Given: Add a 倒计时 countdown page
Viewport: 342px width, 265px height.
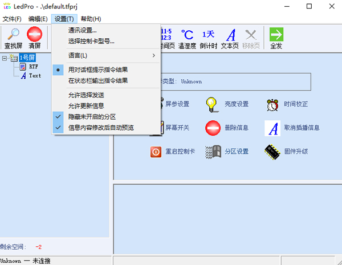Looking at the screenshot, I should (x=208, y=35).
